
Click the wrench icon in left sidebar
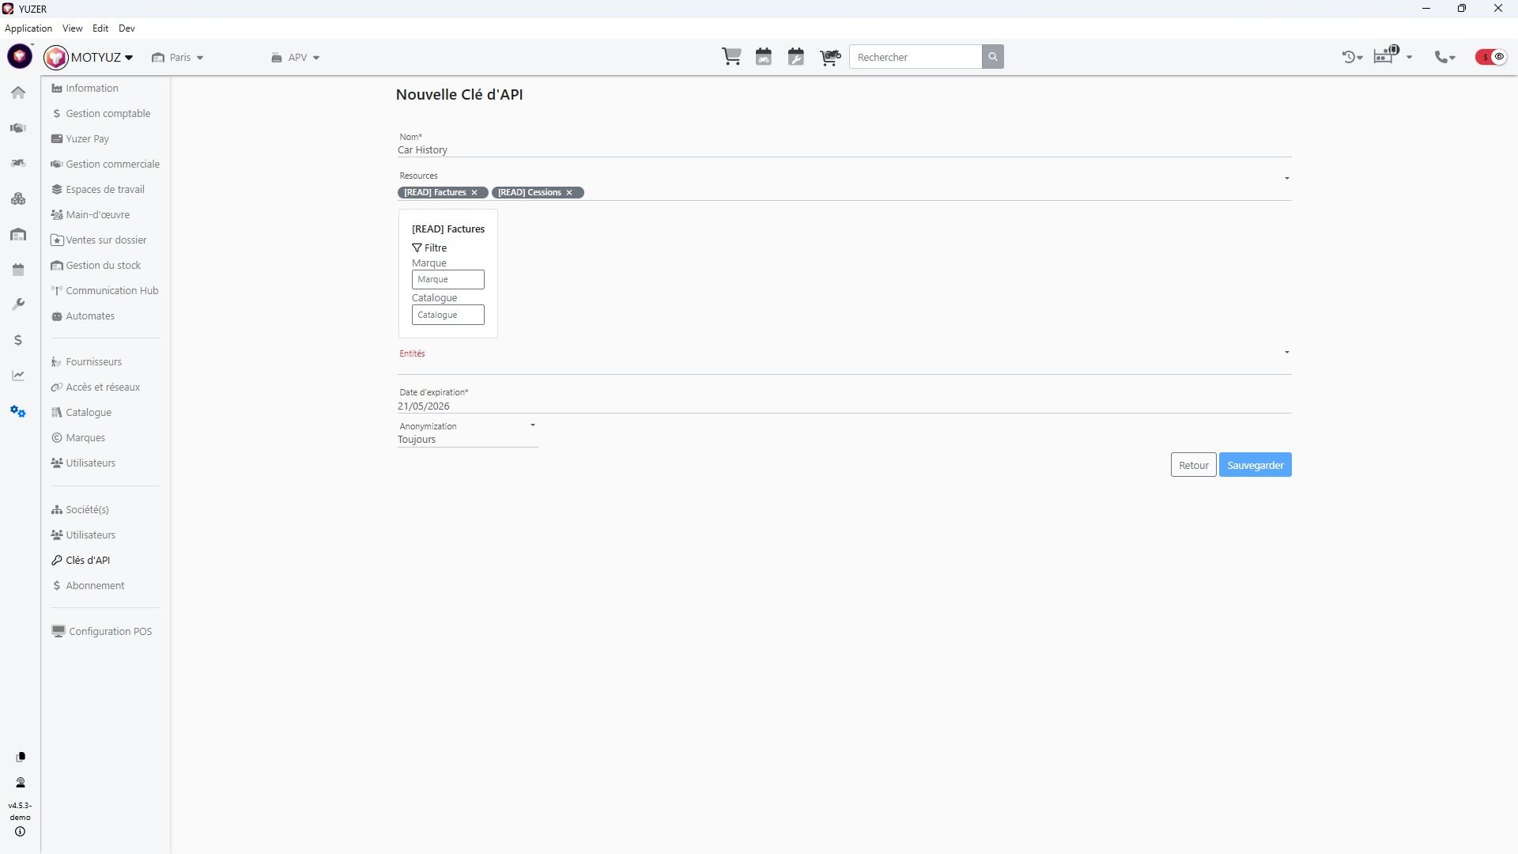point(18,304)
